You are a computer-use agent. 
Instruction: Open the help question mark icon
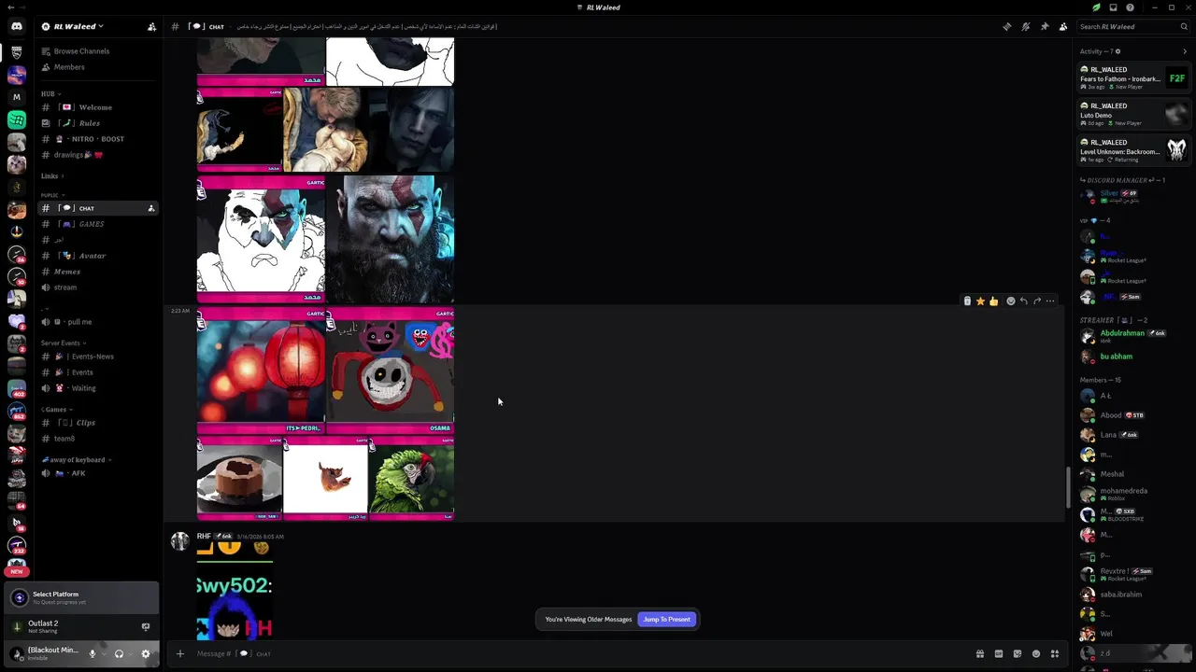1131,7
